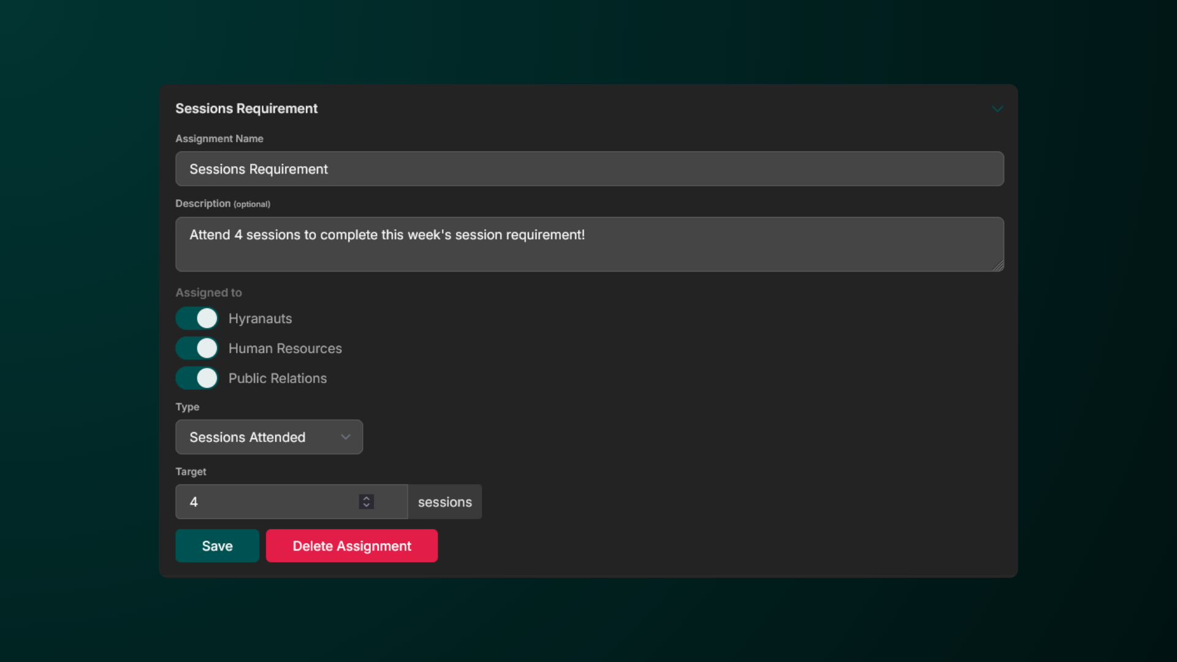Click the Hyranauts label text
This screenshot has width=1177, height=662.
click(x=260, y=319)
